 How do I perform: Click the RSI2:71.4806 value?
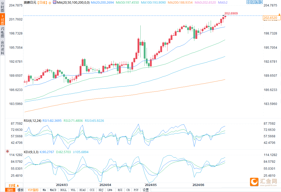pos(73,121)
